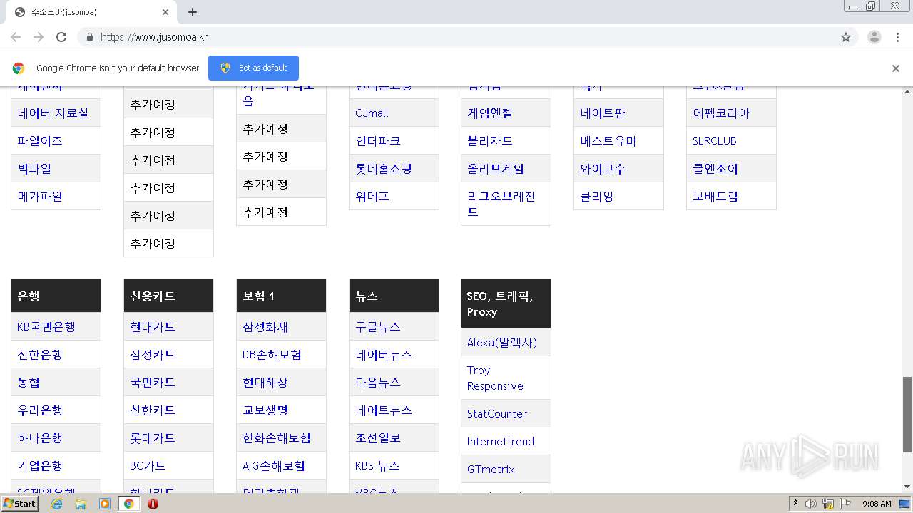Open the 삼성화재 link

[x=265, y=327]
